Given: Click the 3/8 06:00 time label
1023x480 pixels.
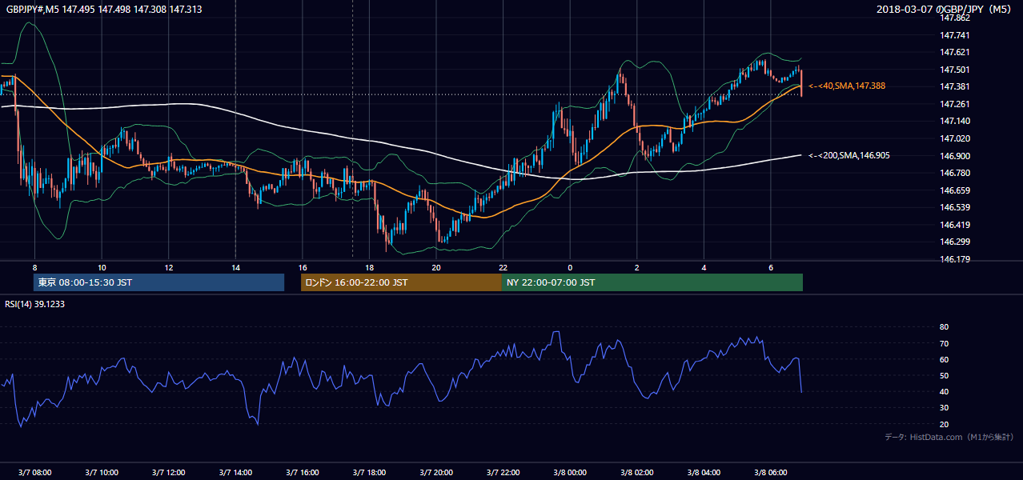Looking at the screenshot, I should point(771,473).
